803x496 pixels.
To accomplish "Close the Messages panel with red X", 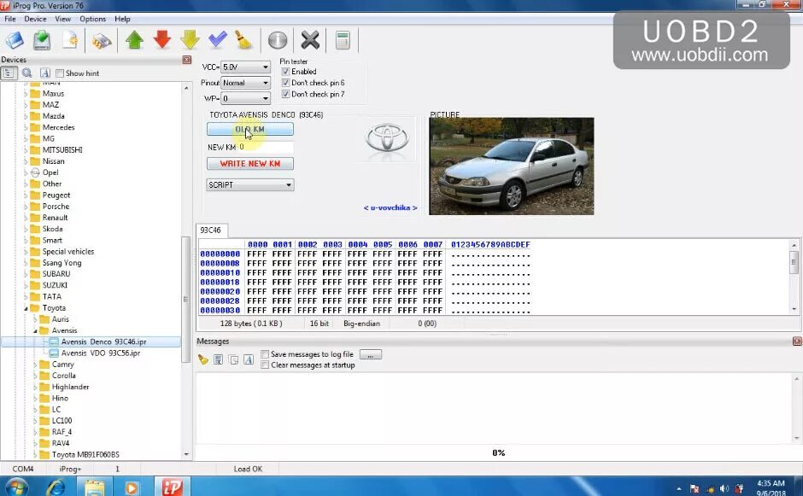I will [x=797, y=341].
